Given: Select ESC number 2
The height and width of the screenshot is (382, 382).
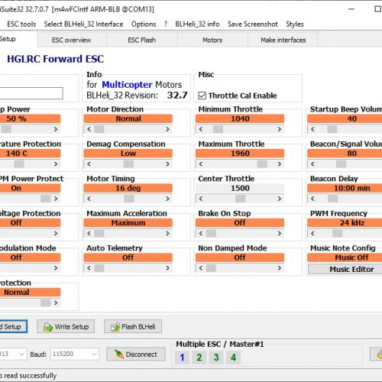Looking at the screenshot, I should [199, 358].
